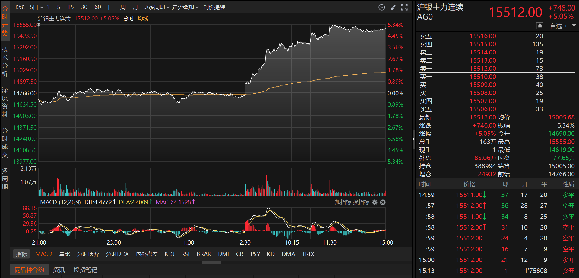Switch to the 周 weekly period

[x=123, y=7]
